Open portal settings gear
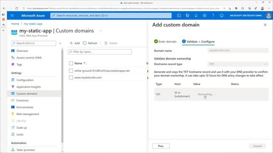Viewport: 273px width, 153px height. [x=205, y=15]
